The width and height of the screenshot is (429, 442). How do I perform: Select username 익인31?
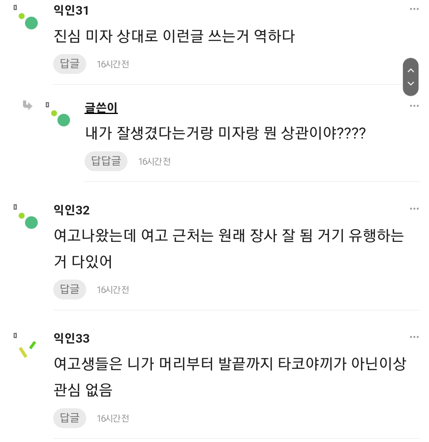pos(71,11)
